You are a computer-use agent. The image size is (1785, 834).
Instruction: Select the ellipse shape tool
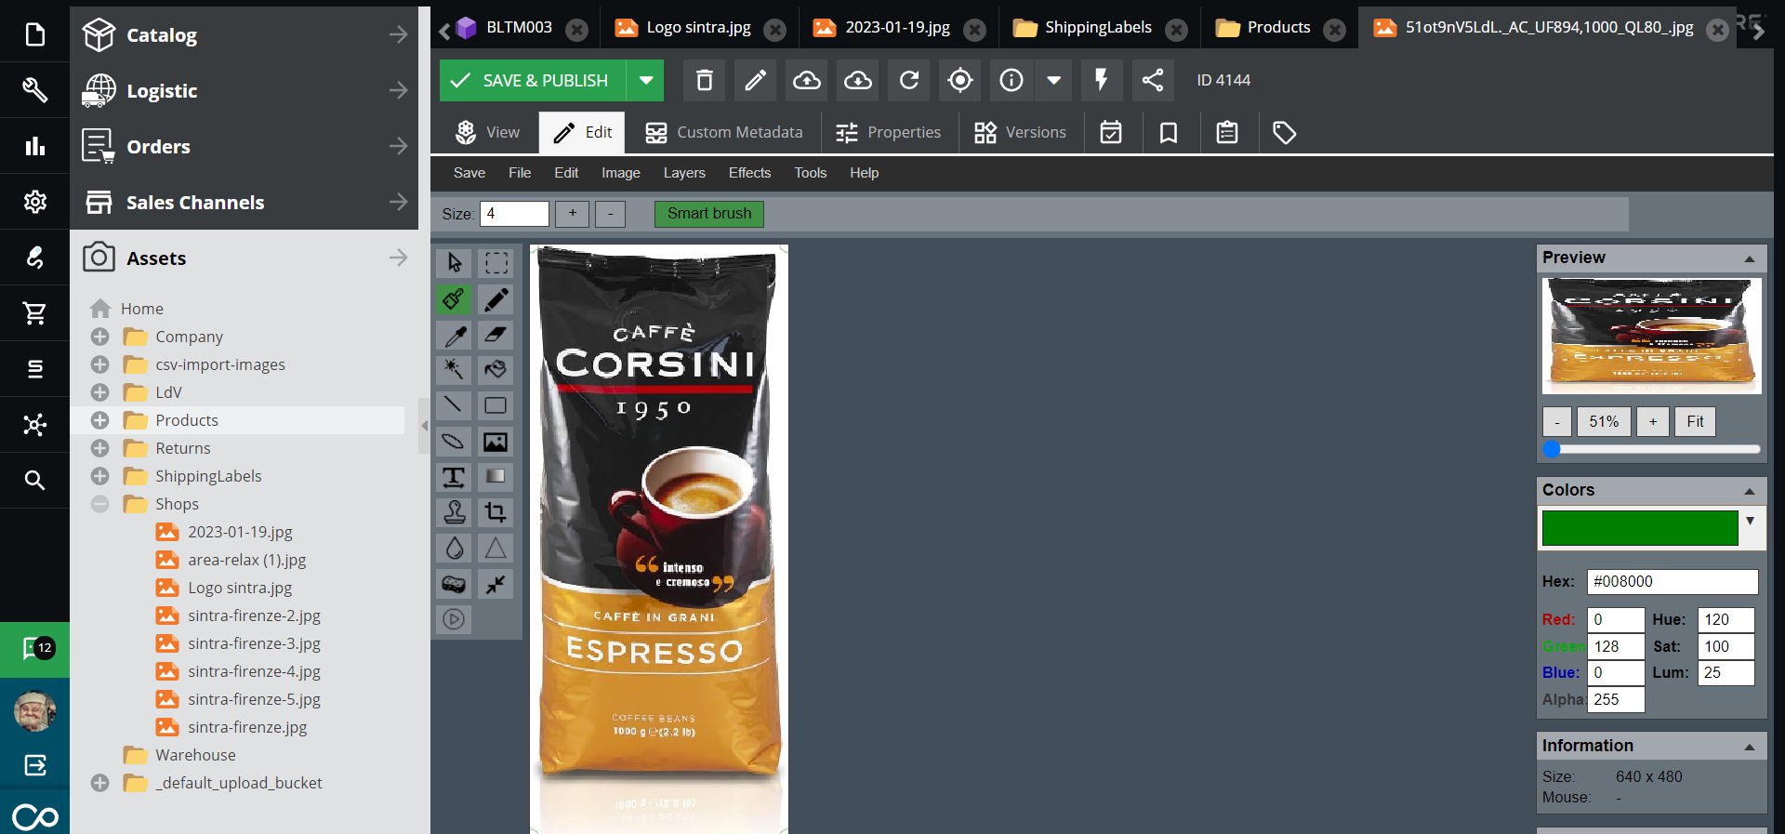[454, 442]
